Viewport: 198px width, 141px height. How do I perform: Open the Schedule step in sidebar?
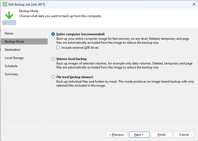coord(11,66)
